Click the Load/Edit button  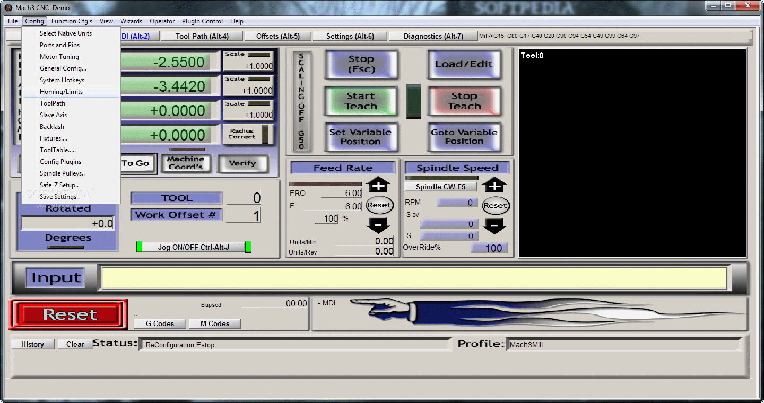point(464,64)
